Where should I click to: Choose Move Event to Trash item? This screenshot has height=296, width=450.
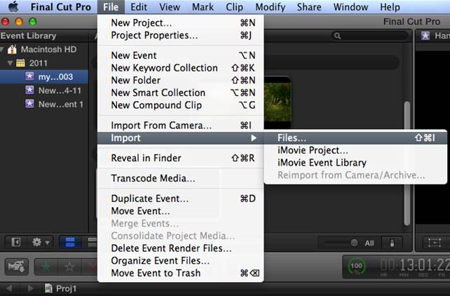(181, 273)
